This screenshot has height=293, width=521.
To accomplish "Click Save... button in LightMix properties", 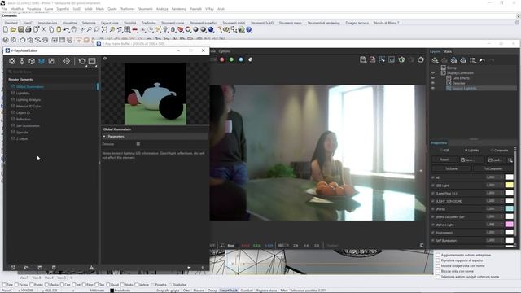I will (x=471, y=160).
